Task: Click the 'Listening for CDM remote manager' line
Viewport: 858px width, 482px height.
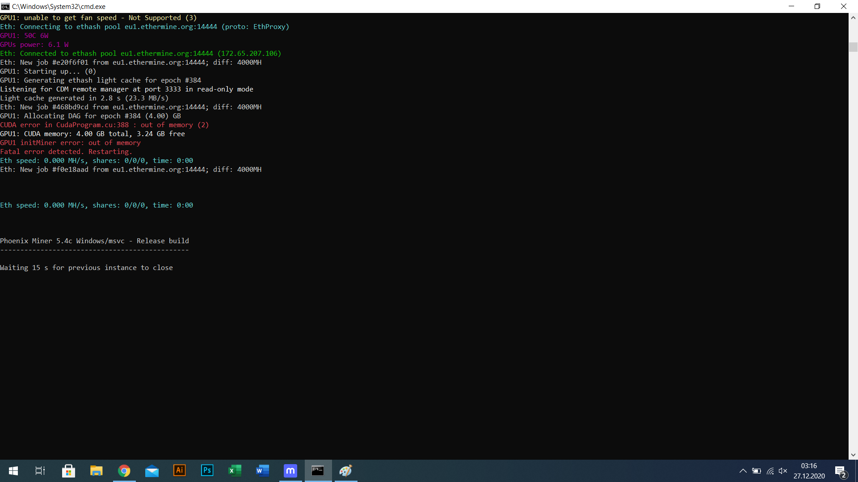Action: click(x=126, y=89)
